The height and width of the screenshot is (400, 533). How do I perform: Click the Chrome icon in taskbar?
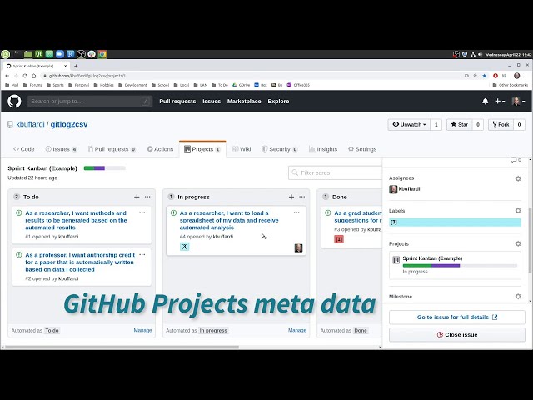point(102,54)
